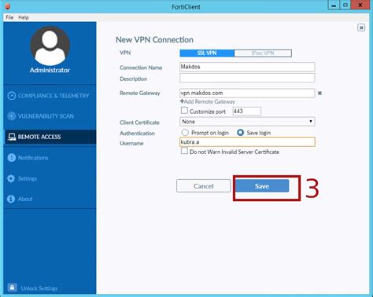
Task: Remove the remote gateway with X icon
Action: pyautogui.click(x=319, y=93)
